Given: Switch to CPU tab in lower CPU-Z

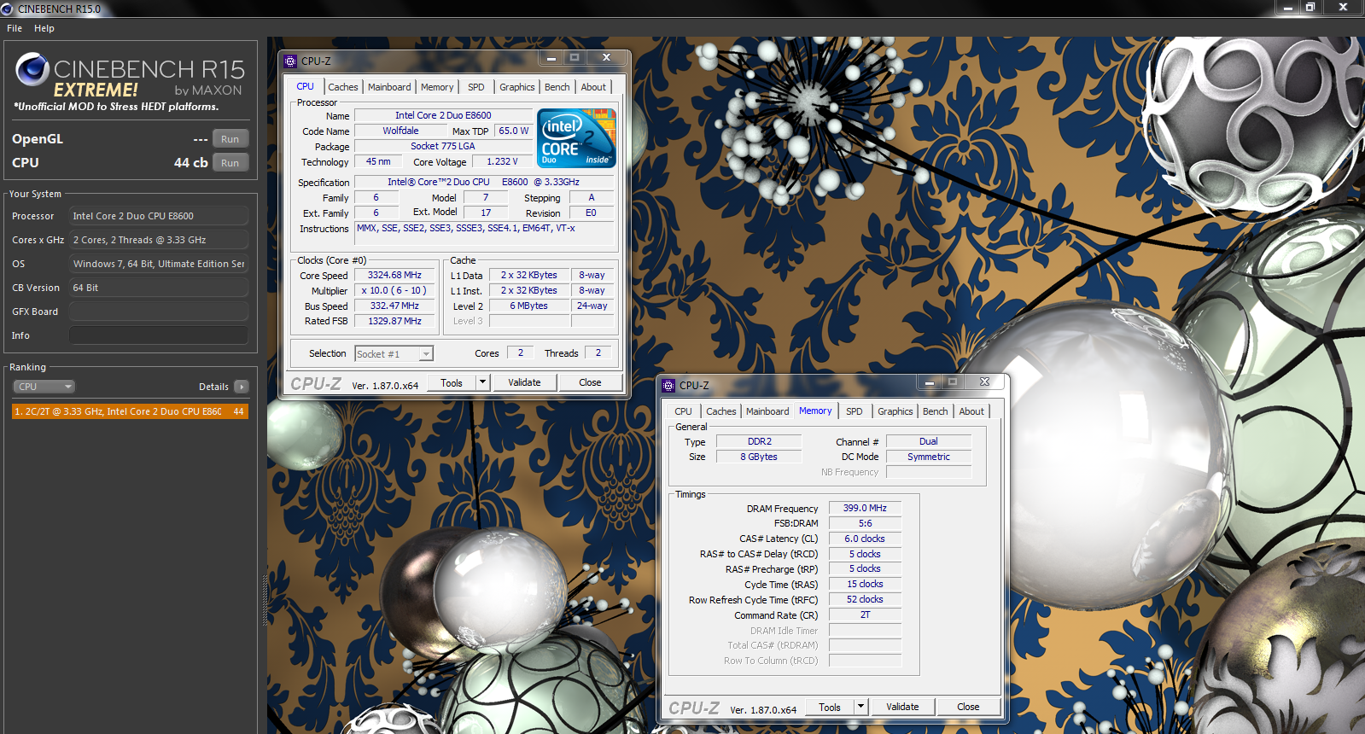Looking at the screenshot, I should click(683, 411).
